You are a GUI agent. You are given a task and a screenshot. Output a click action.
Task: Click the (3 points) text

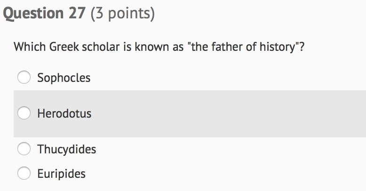[x=122, y=14]
